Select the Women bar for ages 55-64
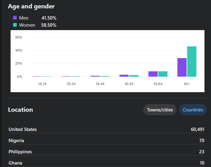This screenshot has width=211, height=167. coord(163,74)
